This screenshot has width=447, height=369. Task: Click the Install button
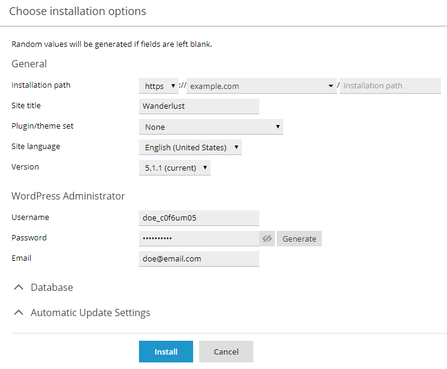coord(165,352)
